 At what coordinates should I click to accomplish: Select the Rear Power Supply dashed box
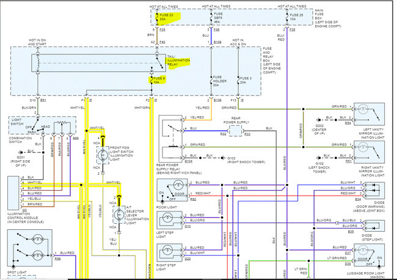pos(236,131)
